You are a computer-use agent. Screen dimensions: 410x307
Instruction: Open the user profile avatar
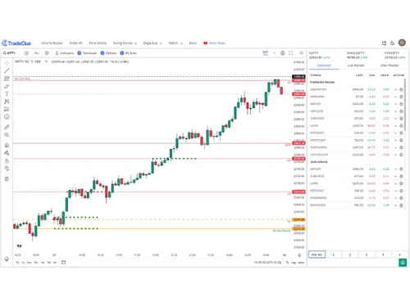[x=402, y=43]
